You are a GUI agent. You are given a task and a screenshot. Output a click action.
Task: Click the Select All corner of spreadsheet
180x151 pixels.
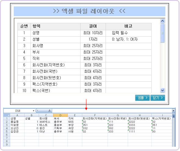point(7,115)
